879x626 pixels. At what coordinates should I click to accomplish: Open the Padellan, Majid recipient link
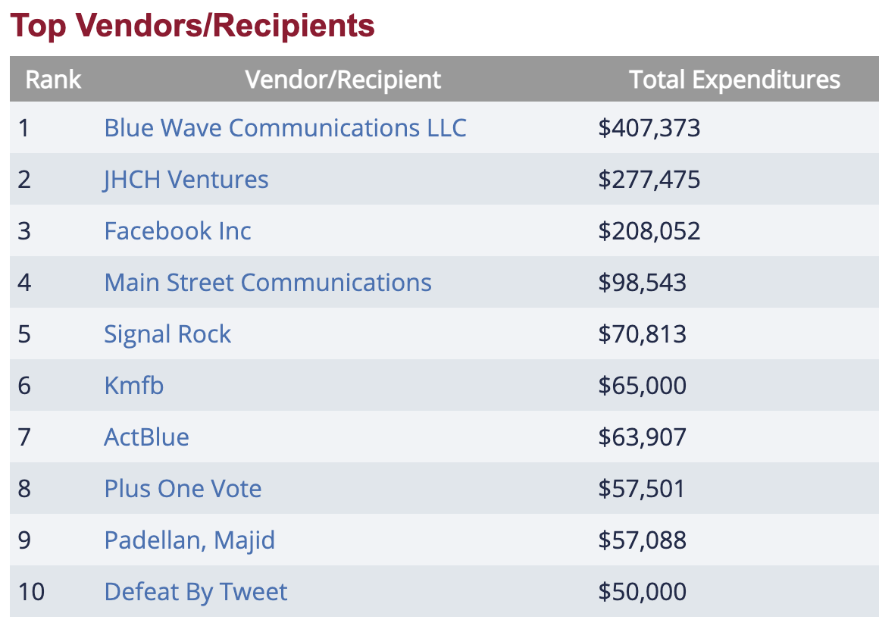pos(189,540)
